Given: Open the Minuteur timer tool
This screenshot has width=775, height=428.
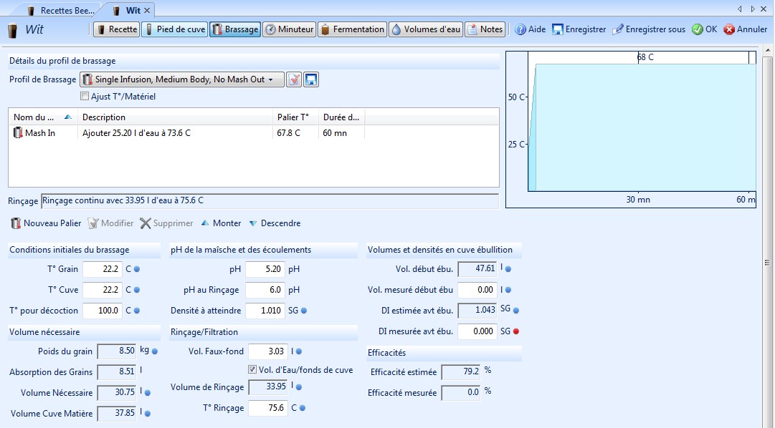Looking at the screenshot, I should [x=290, y=29].
